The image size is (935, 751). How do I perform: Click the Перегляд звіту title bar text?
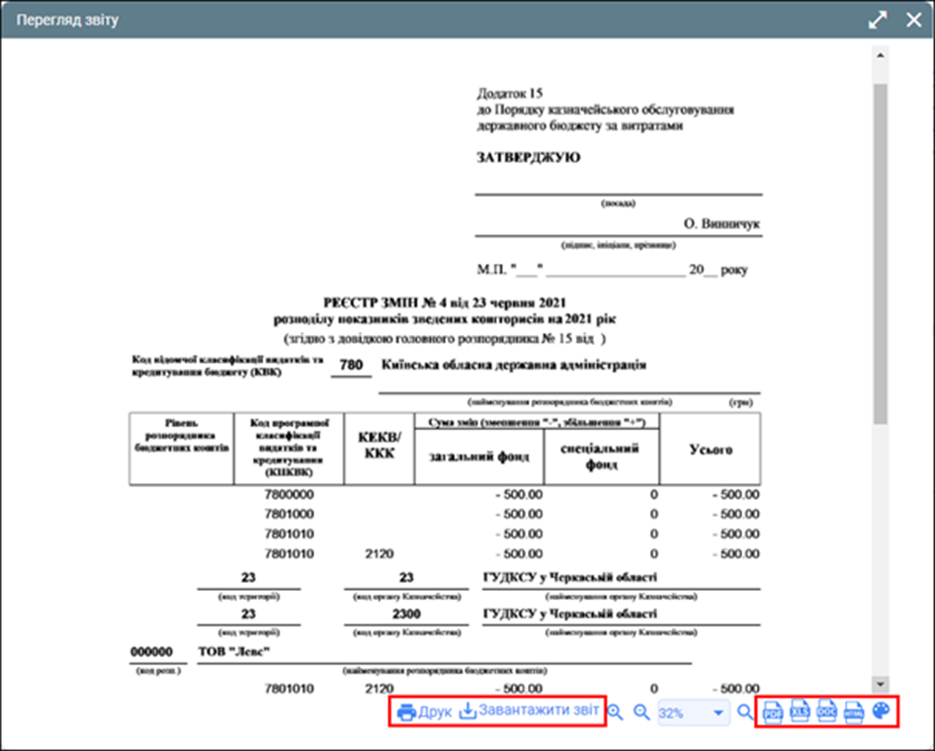(68, 21)
